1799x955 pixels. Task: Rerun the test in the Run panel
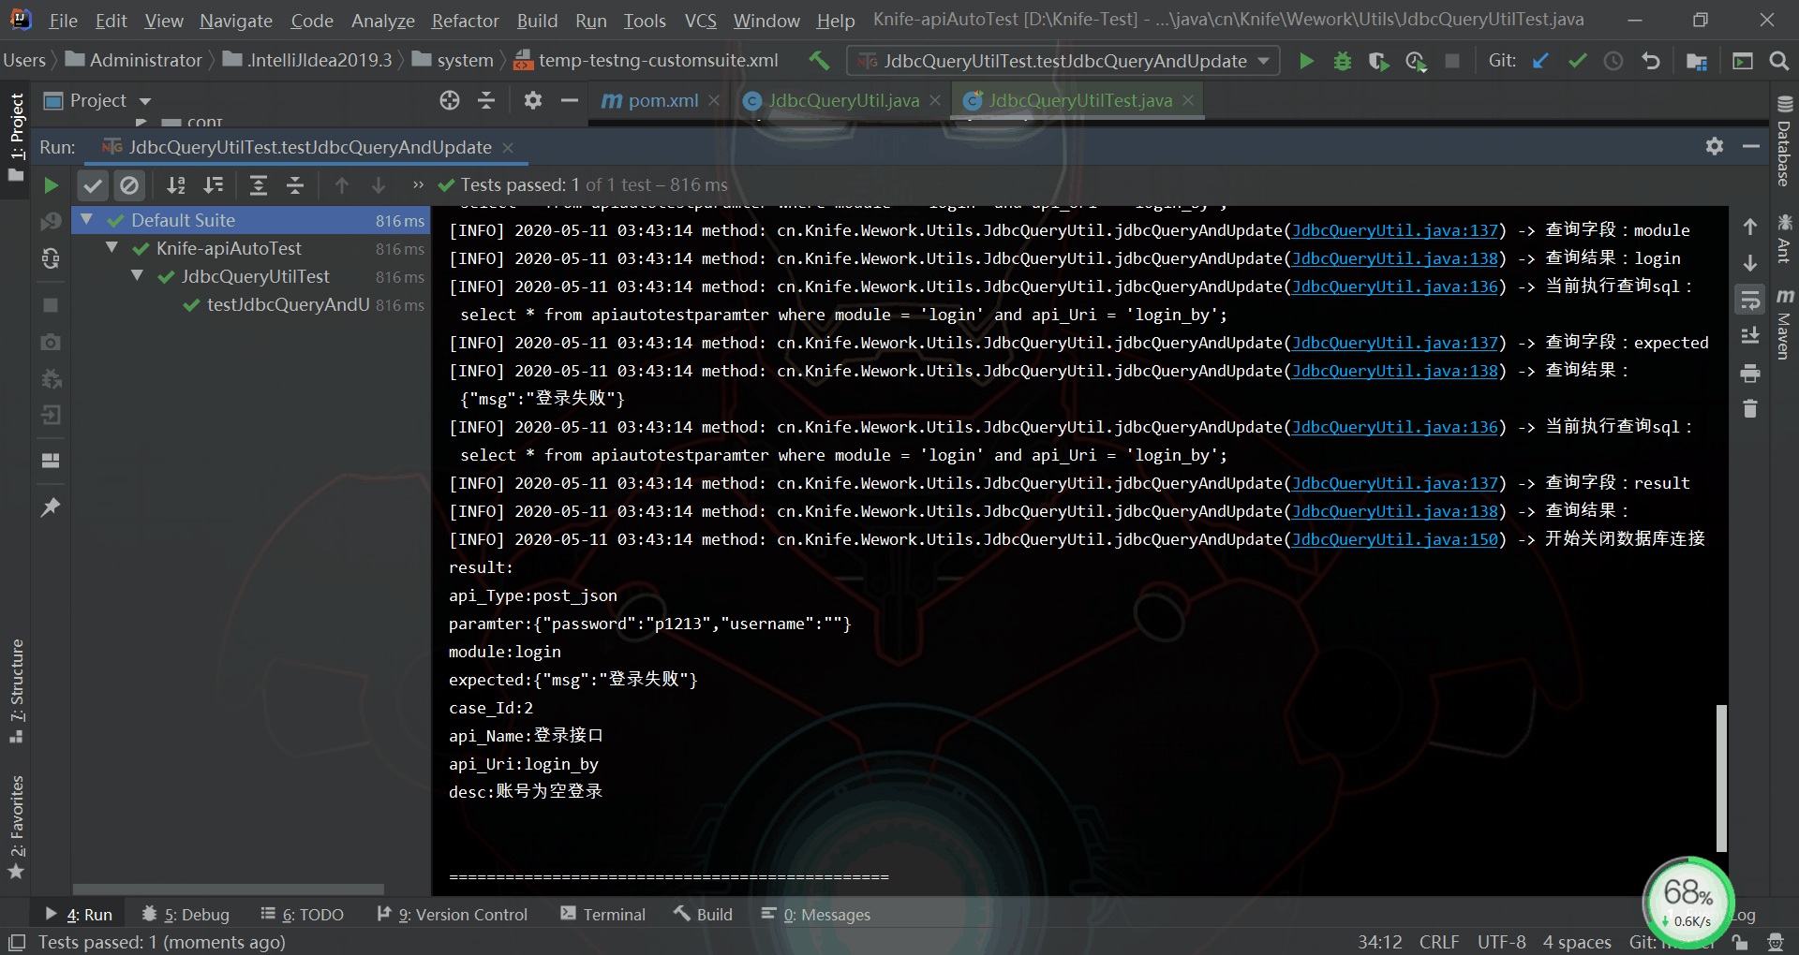click(51, 185)
